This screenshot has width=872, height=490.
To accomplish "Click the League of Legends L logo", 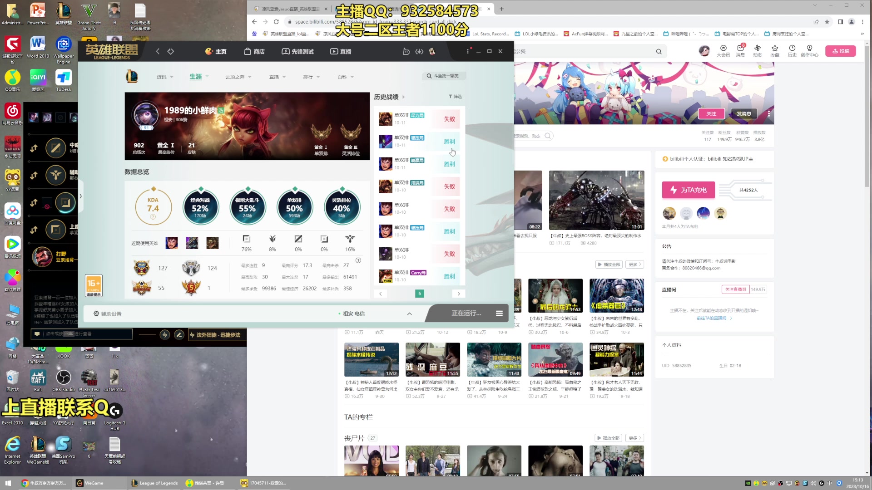I will [132, 76].
